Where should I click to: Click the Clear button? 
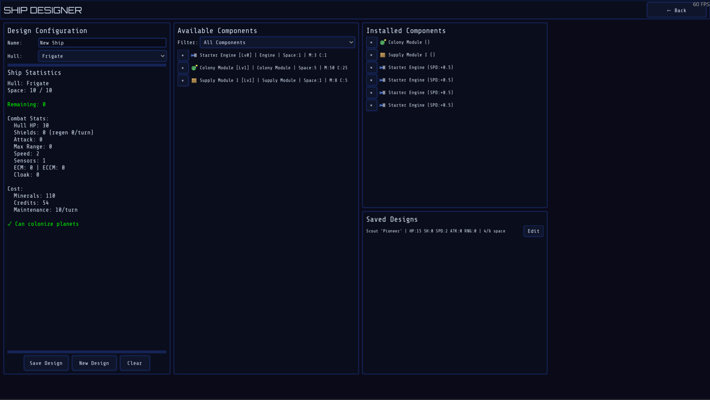click(x=135, y=363)
